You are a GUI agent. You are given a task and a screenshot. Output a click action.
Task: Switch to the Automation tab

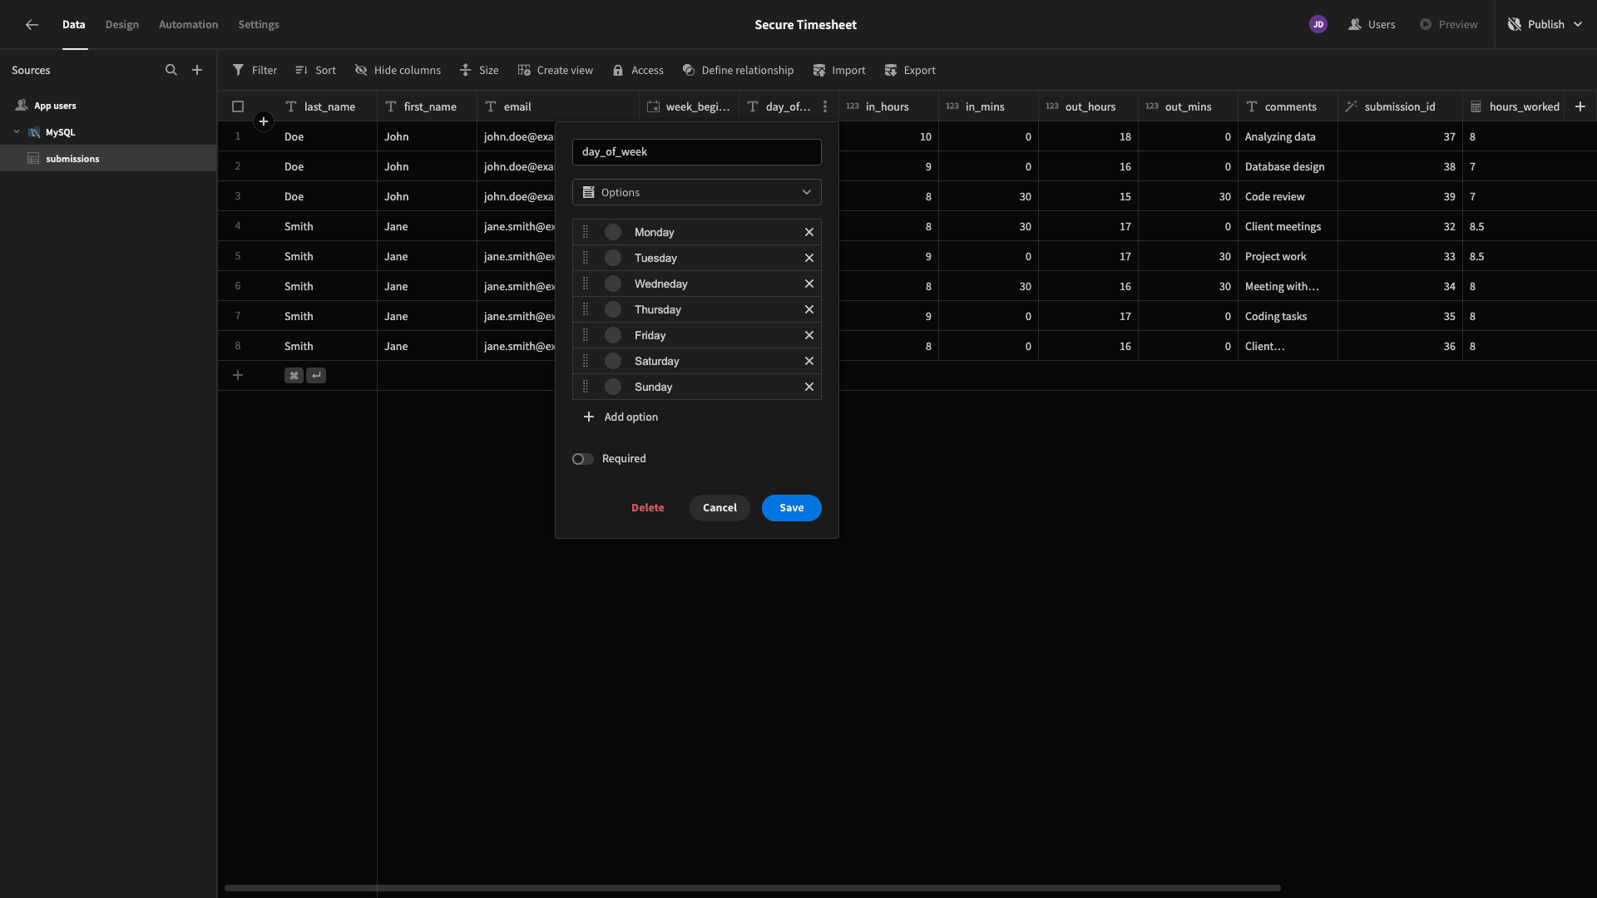tap(189, 25)
